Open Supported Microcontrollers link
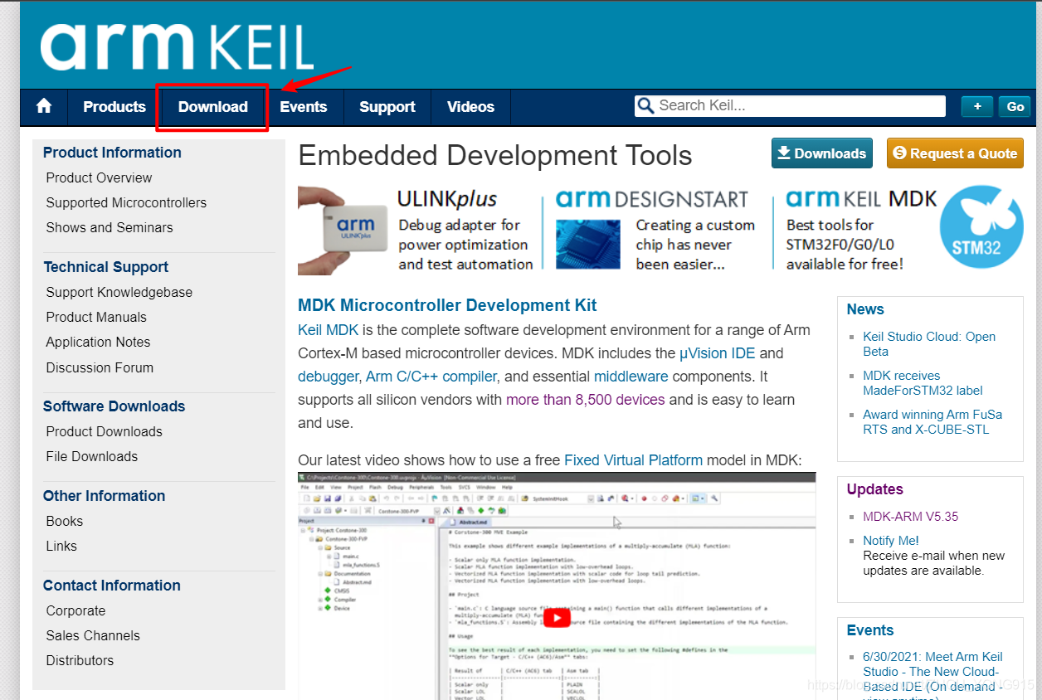This screenshot has width=1042, height=700. (x=126, y=202)
